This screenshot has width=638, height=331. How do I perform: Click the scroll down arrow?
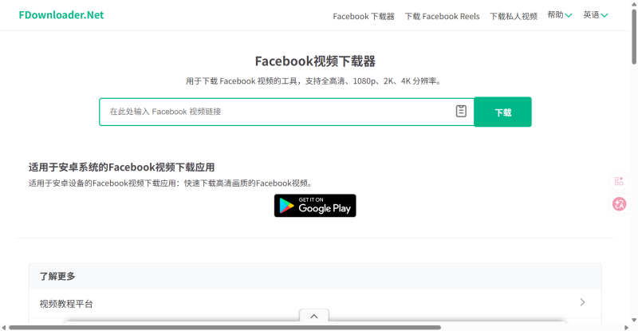point(634,321)
